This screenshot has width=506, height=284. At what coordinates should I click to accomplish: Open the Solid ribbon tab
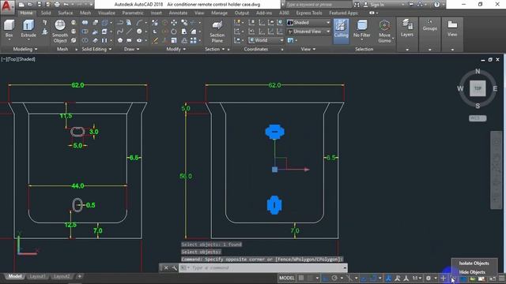(x=46, y=13)
